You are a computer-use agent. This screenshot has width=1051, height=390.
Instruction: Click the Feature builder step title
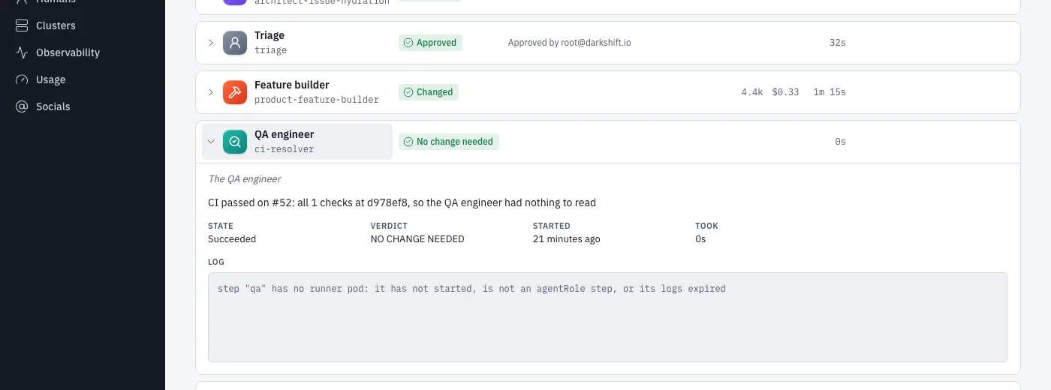(x=291, y=85)
